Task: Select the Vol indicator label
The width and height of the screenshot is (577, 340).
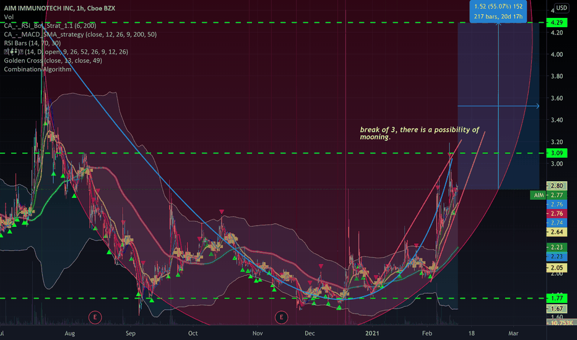Action: [x=9, y=17]
